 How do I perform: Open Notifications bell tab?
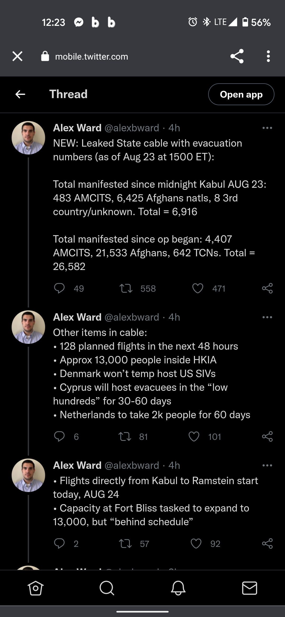pyautogui.click(x=178, y=588)
